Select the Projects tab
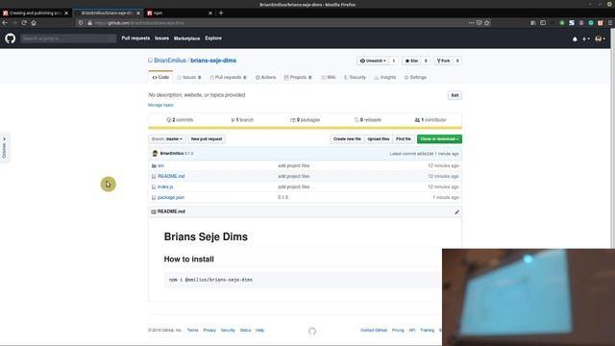The width and height of the screenshot is (615, 346). coord(298,77)
